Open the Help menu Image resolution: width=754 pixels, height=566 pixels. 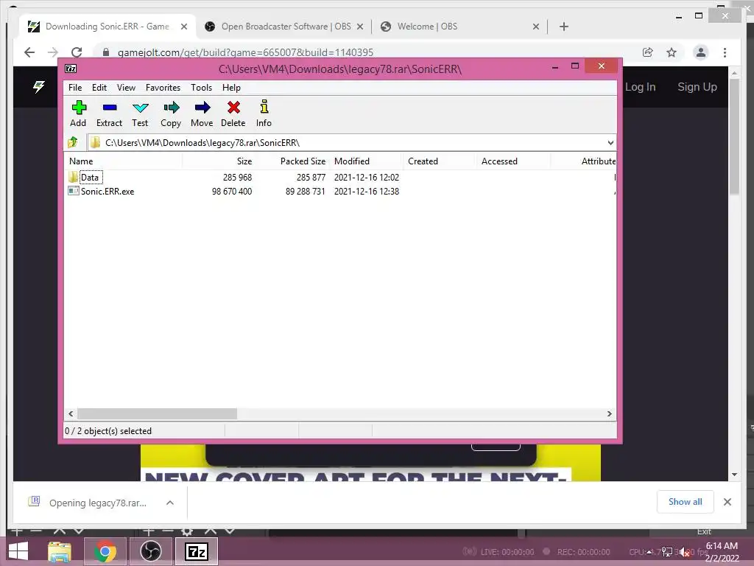tap(231, 88)
